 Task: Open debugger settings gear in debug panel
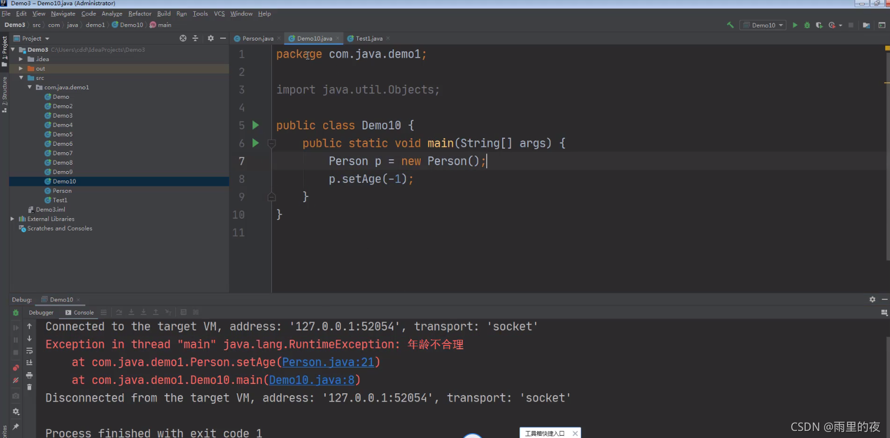point(16,412)
